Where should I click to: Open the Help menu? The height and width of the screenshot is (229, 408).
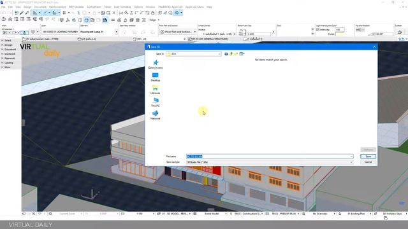pyautogui.click(x=209, y=7)
